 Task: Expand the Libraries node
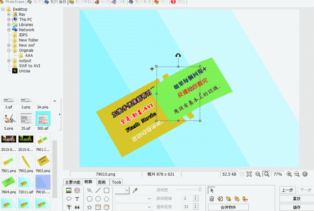[x=9, y=25]
